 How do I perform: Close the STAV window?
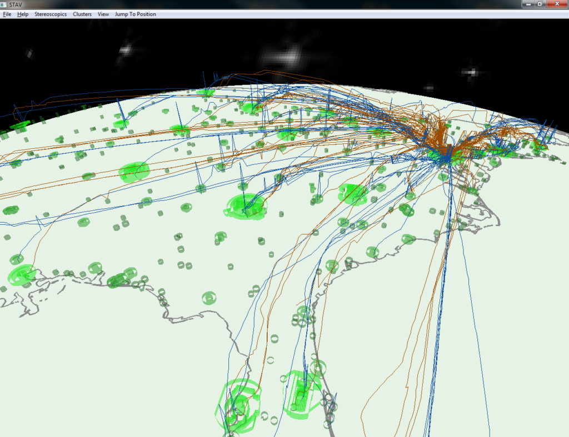click(x=557, y=4)
